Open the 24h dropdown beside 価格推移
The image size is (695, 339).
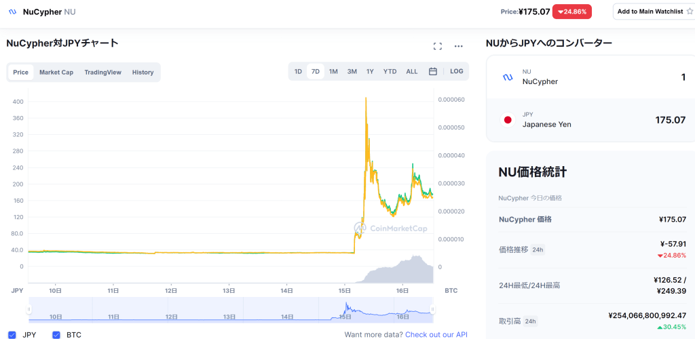pyautogui.click(x=537, y=250)
